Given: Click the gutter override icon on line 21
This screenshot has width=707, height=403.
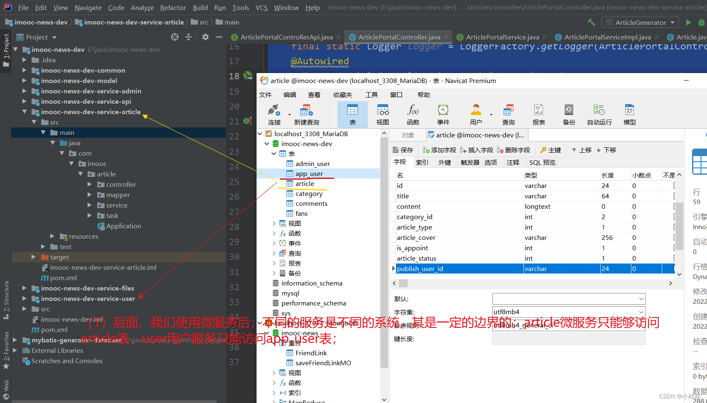Looking at the screenshot, I should (248, 121).
